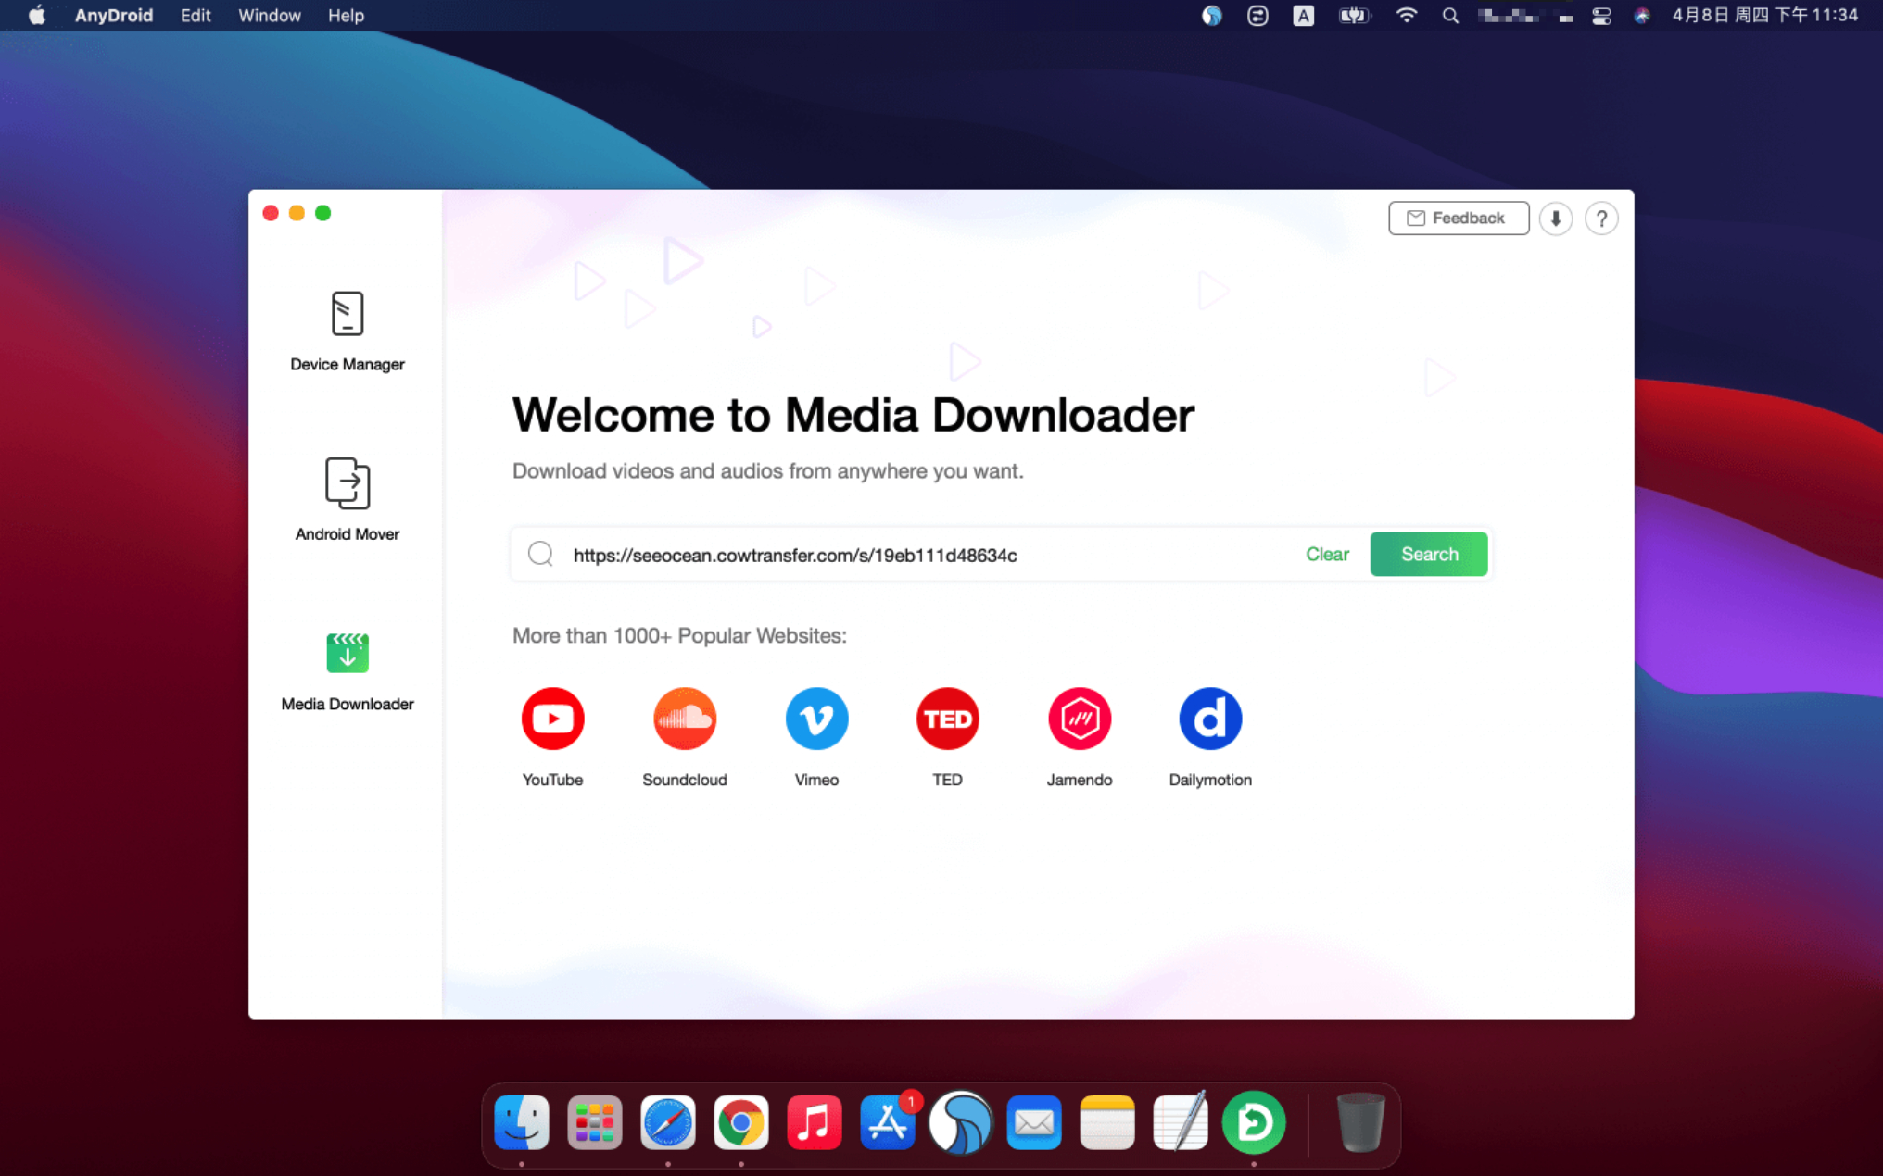Open TextEdit from the Dock
The width and height of the screenshot is (1883, 1176).
[1181, 1122]
